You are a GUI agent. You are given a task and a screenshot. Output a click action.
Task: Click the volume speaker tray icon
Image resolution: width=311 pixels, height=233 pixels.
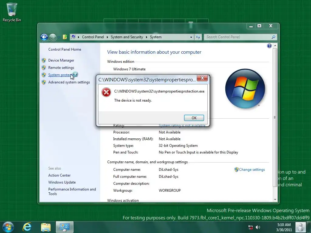tap(258, 228)
